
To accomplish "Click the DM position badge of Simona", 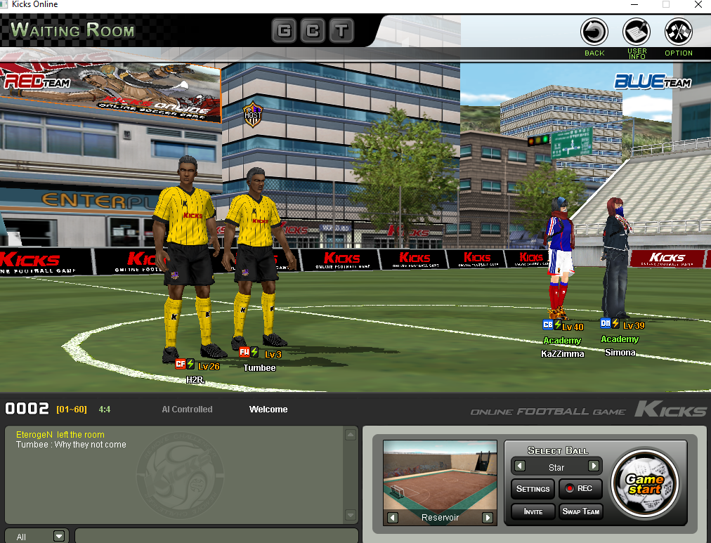I will [x=606, y=323].
